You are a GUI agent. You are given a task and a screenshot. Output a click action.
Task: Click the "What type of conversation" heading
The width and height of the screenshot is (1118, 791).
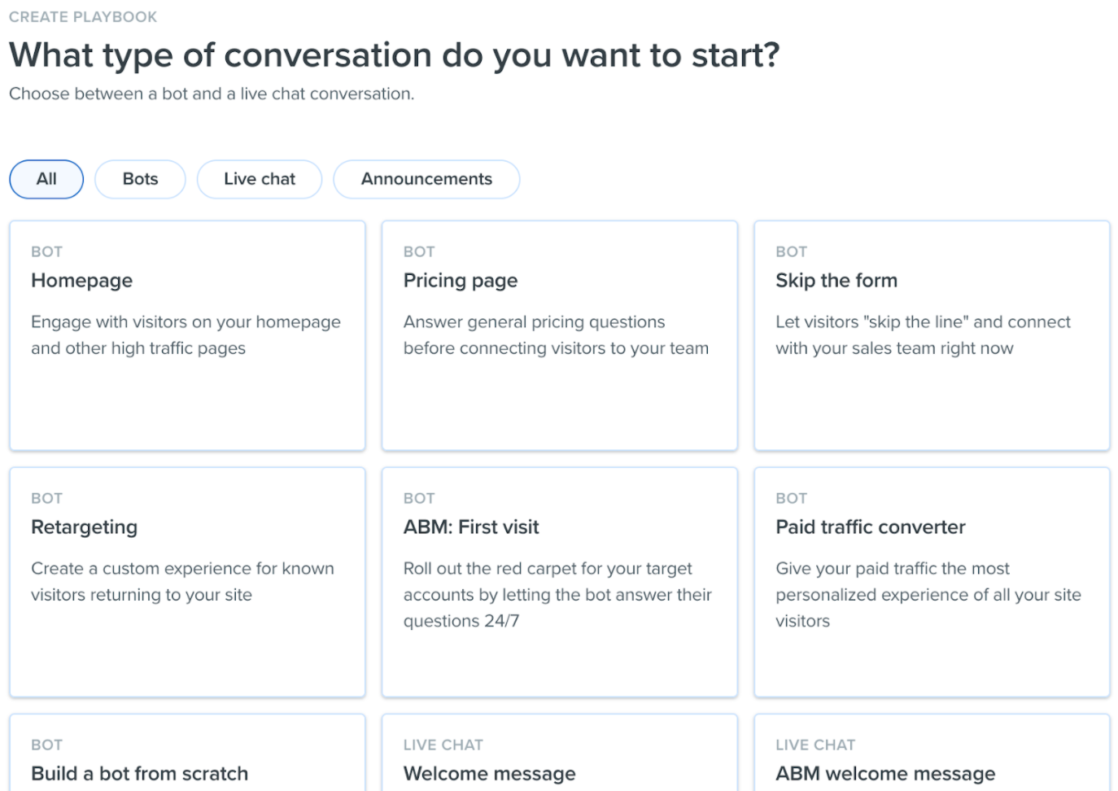coord(395,55)
